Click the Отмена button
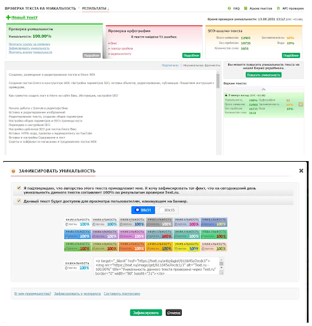The image size is (312, 326). click(x=173, y=313)
